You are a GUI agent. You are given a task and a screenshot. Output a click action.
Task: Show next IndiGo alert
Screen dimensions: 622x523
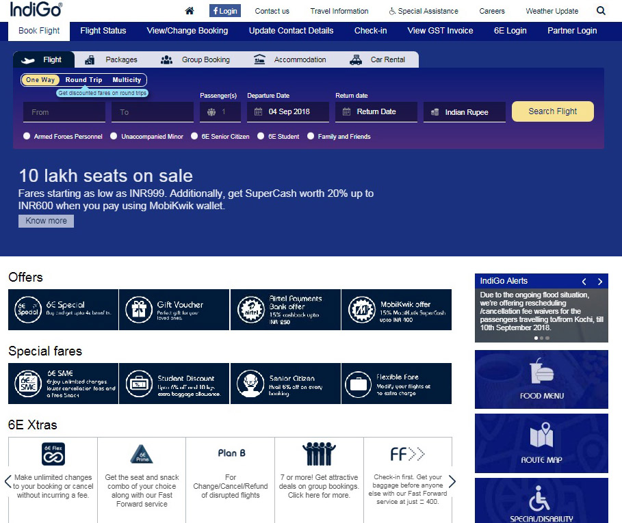click(x=600, y=281)
